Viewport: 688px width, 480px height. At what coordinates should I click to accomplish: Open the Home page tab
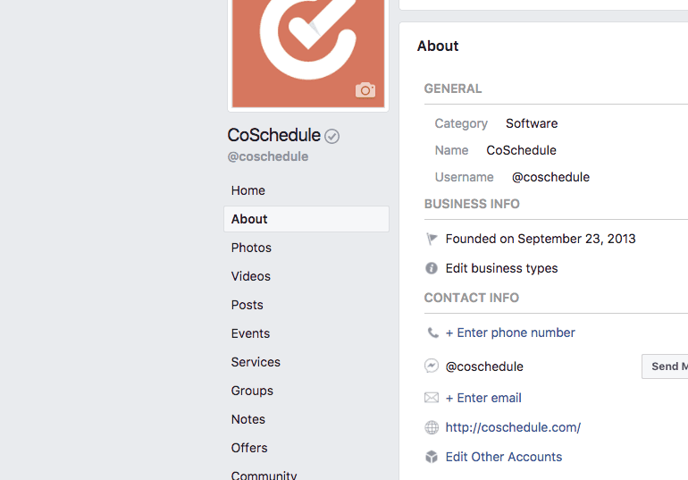coord(248,190)
